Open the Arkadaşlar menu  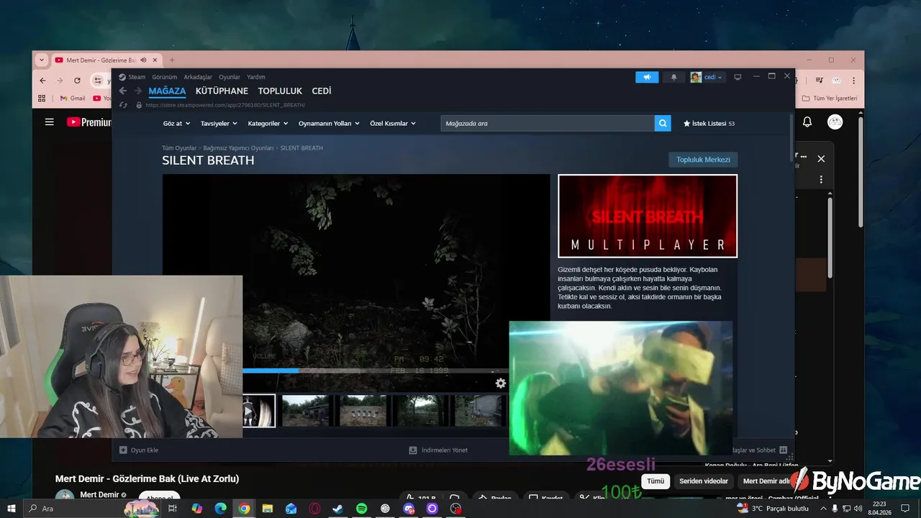(x=198, y=77)
